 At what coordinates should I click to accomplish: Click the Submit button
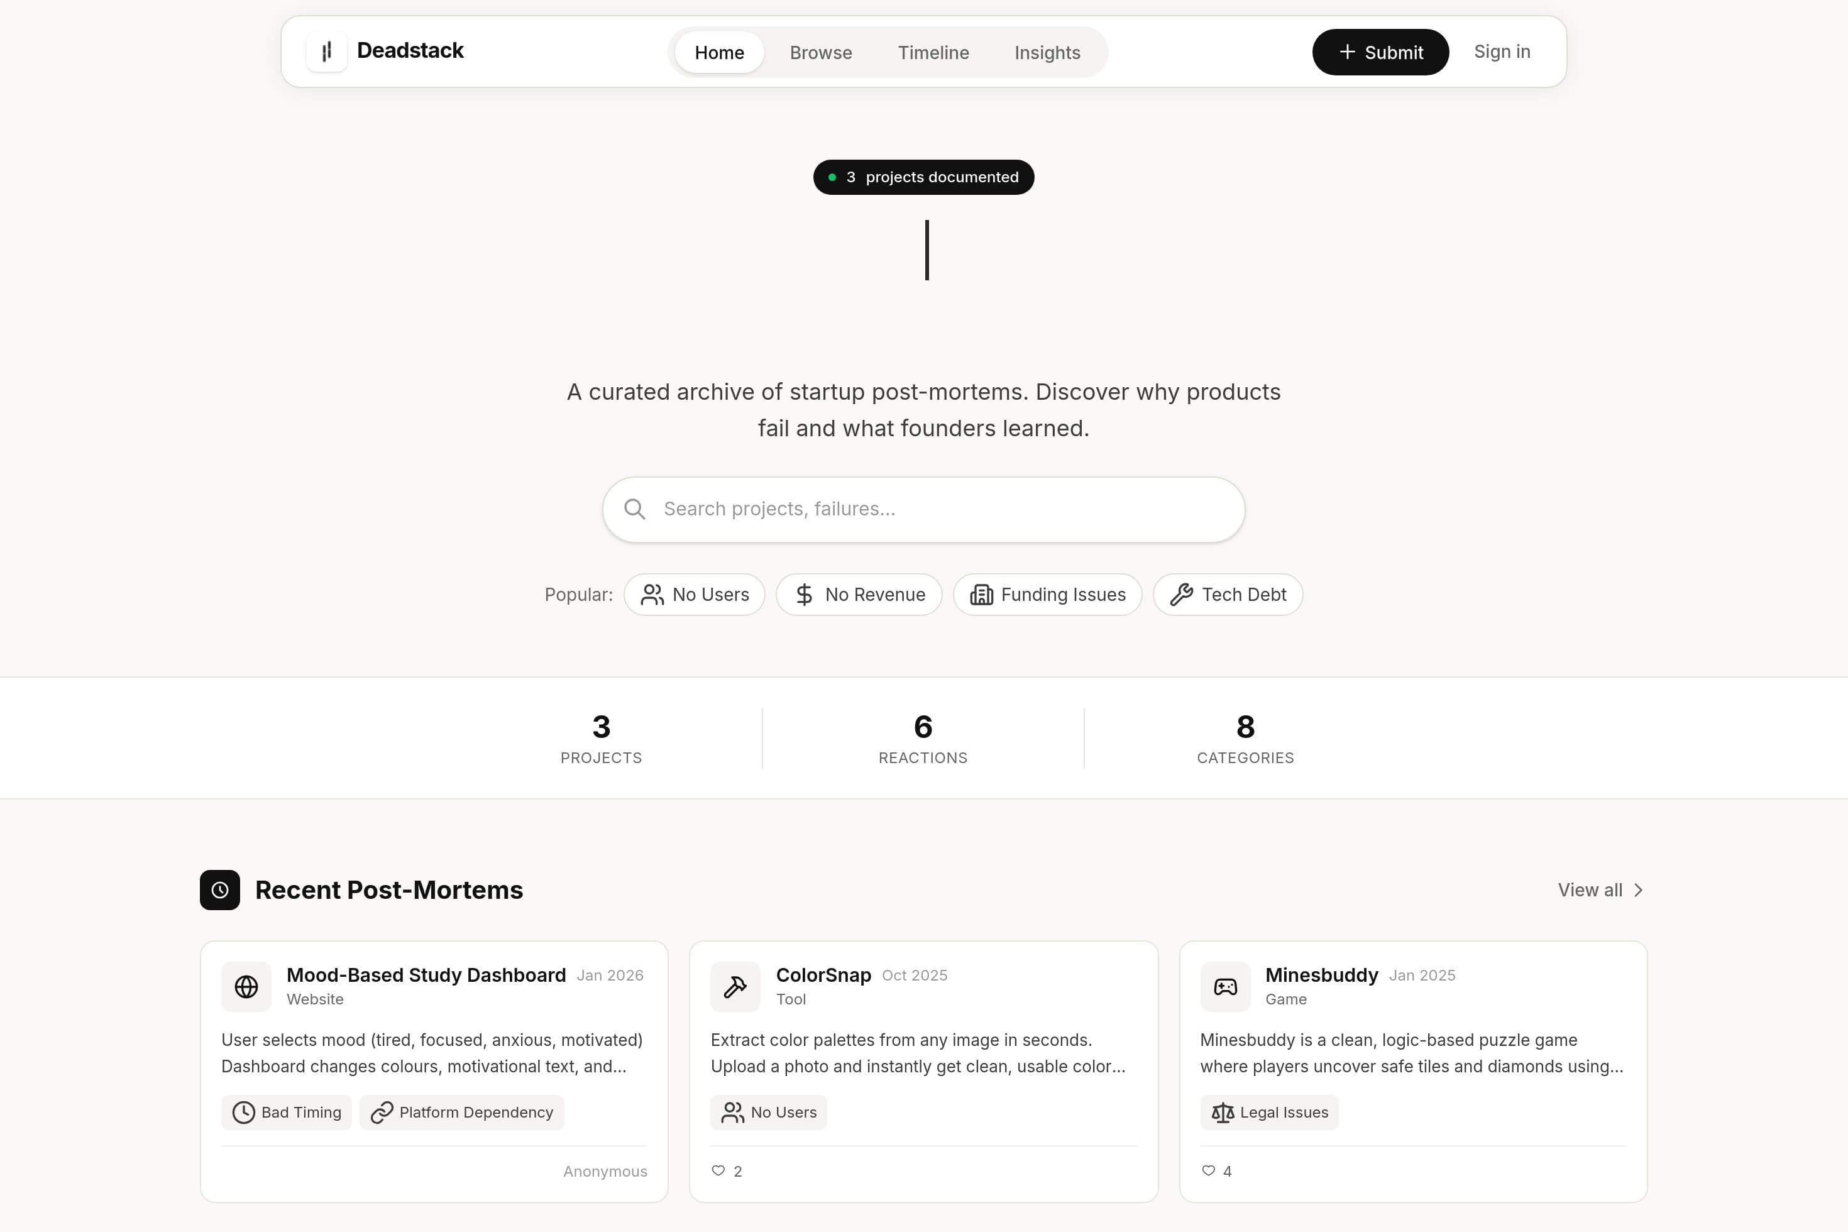[1380, 52]
